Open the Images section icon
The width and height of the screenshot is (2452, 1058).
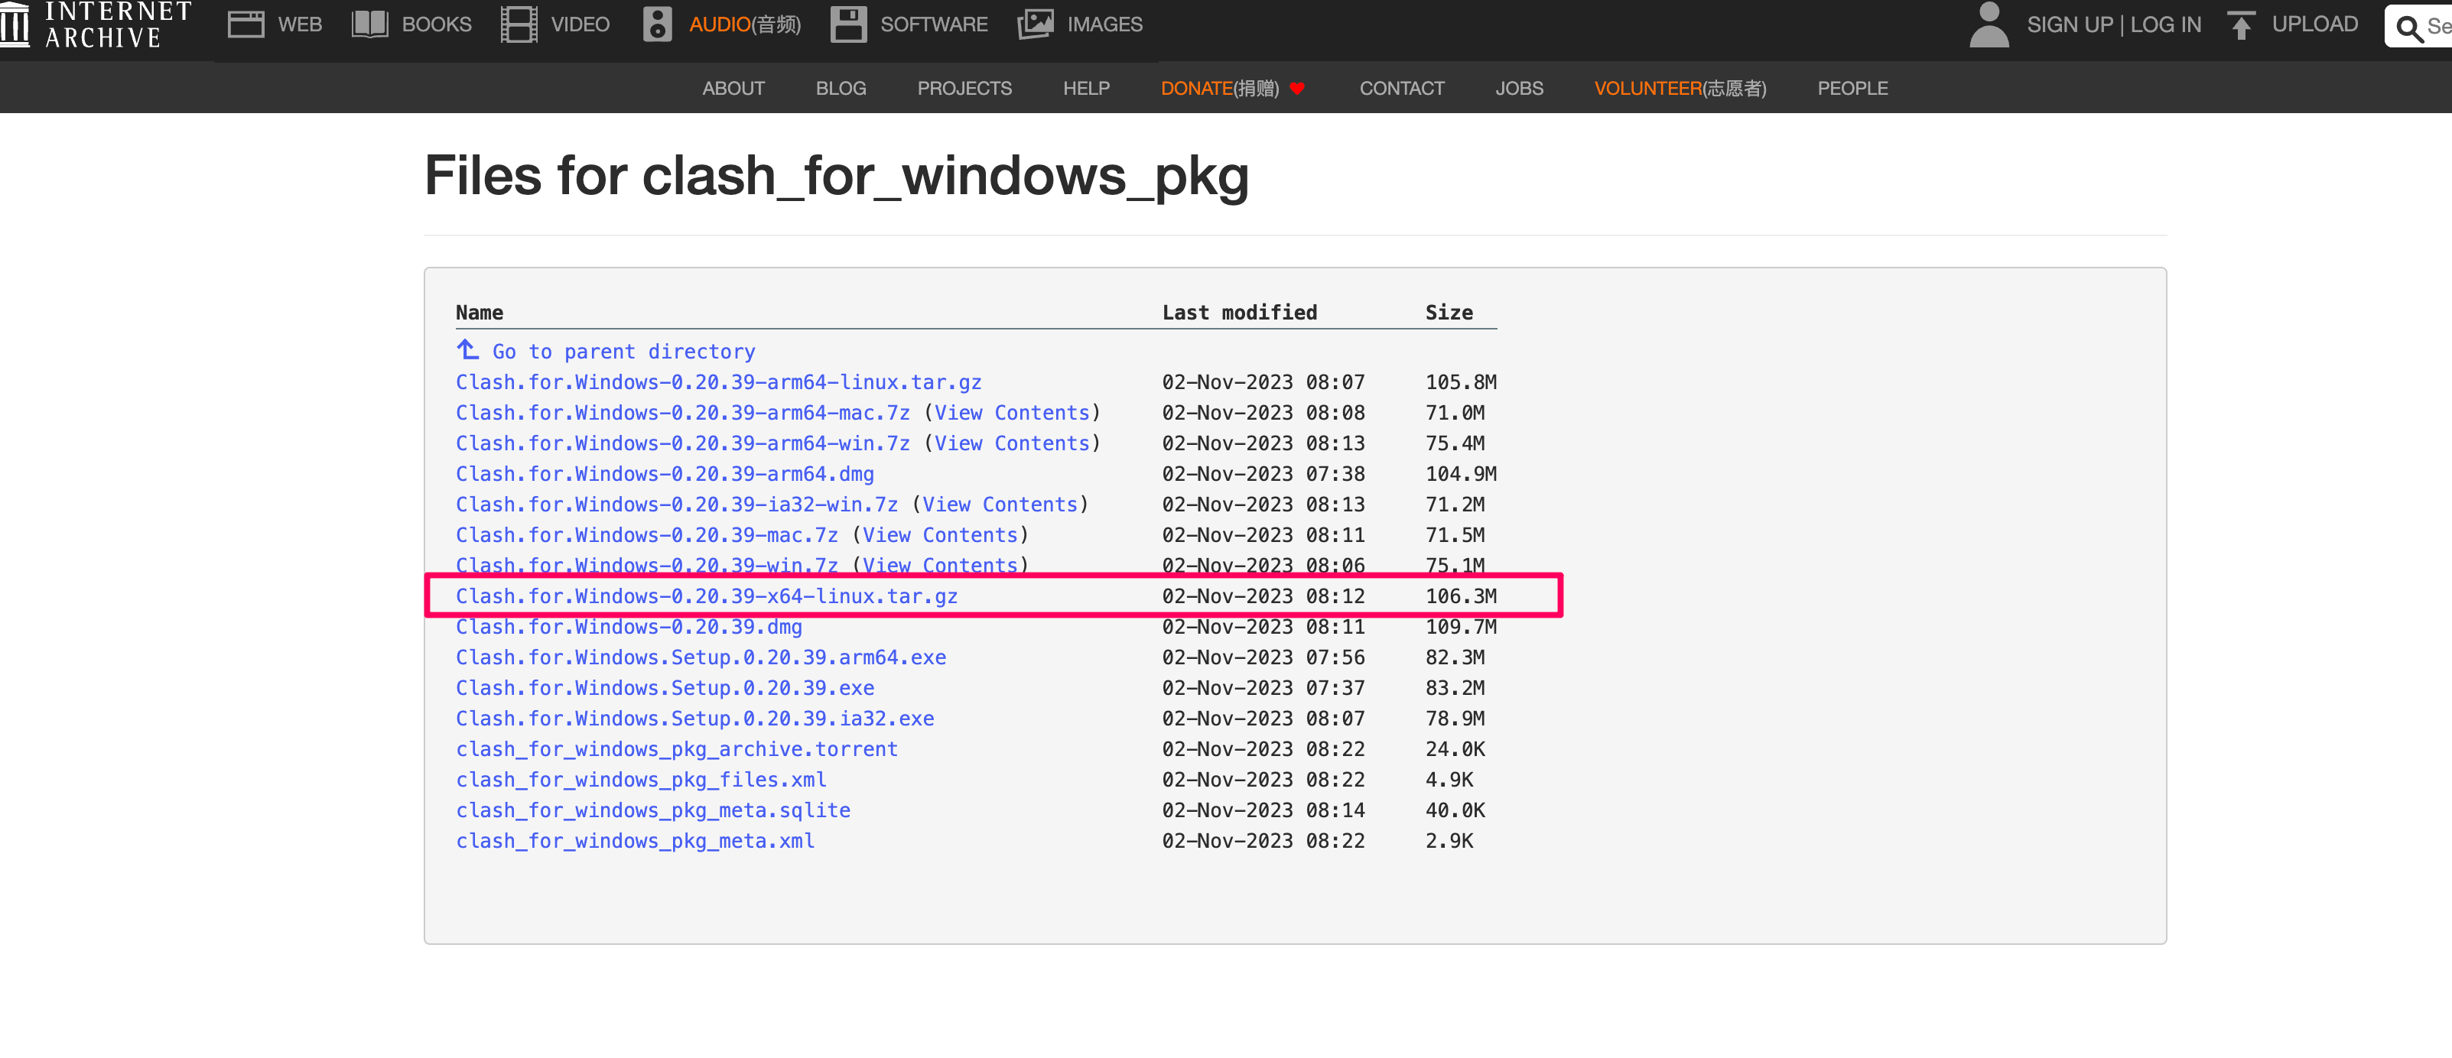(x=1036, y=24)
